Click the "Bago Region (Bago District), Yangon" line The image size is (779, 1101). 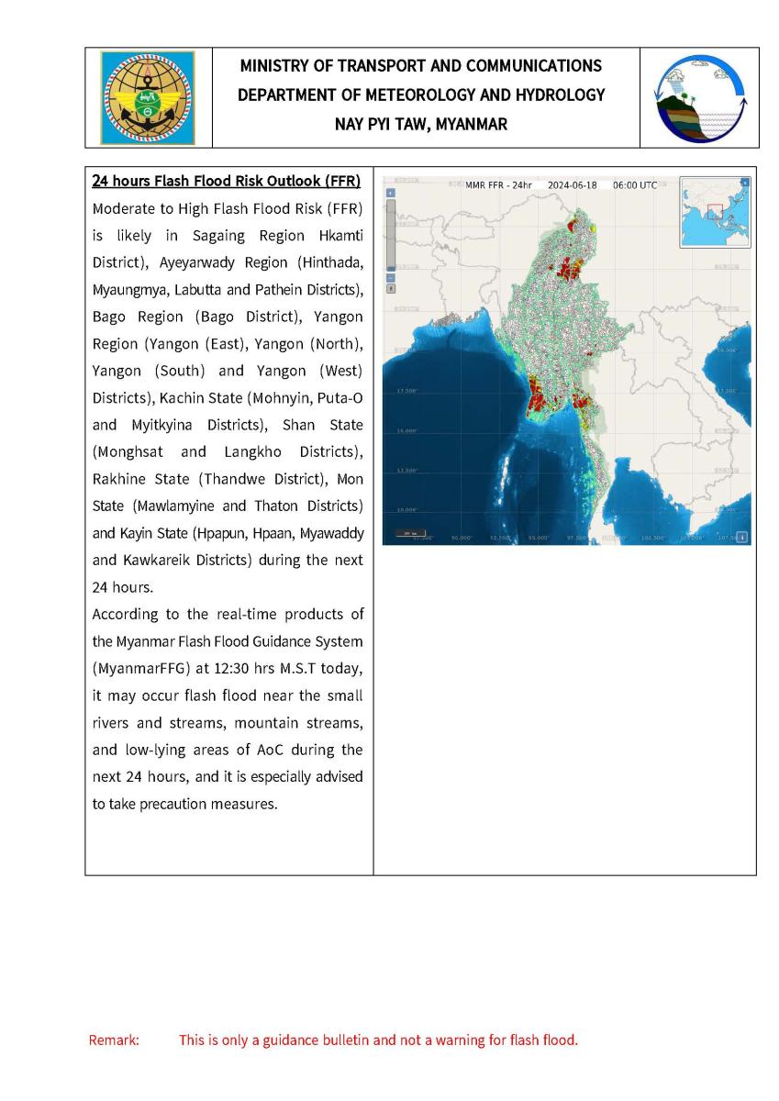pos(228,317)
